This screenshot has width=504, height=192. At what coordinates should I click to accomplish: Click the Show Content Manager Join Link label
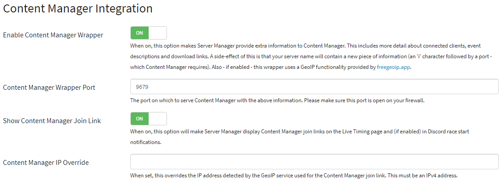point(52,120)
